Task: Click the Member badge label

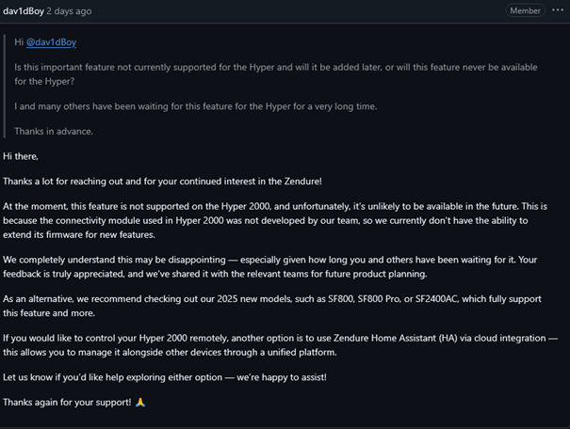Action: click(525, 10)
